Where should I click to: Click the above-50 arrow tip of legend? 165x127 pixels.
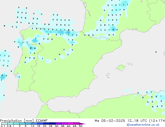82,124
